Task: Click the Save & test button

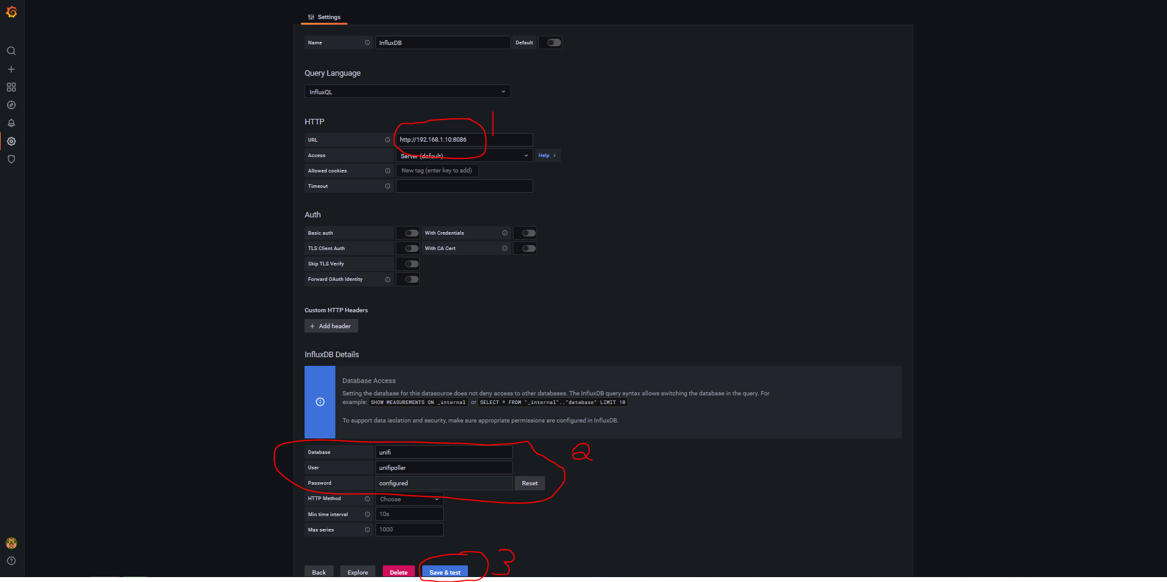Action: 445,572
